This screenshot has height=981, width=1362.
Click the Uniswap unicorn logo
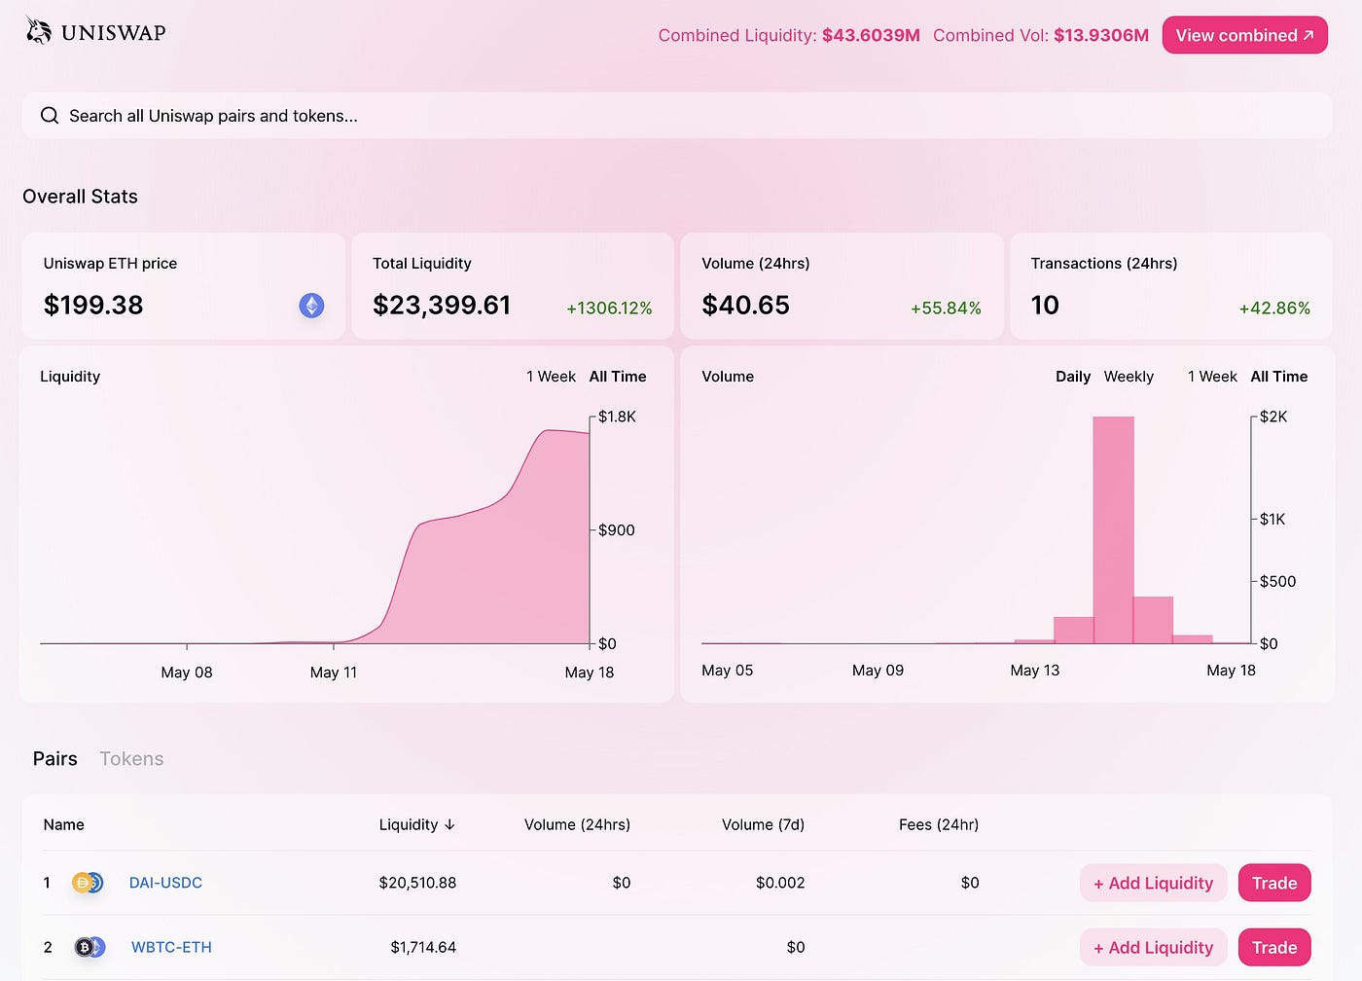click(39, 31)
